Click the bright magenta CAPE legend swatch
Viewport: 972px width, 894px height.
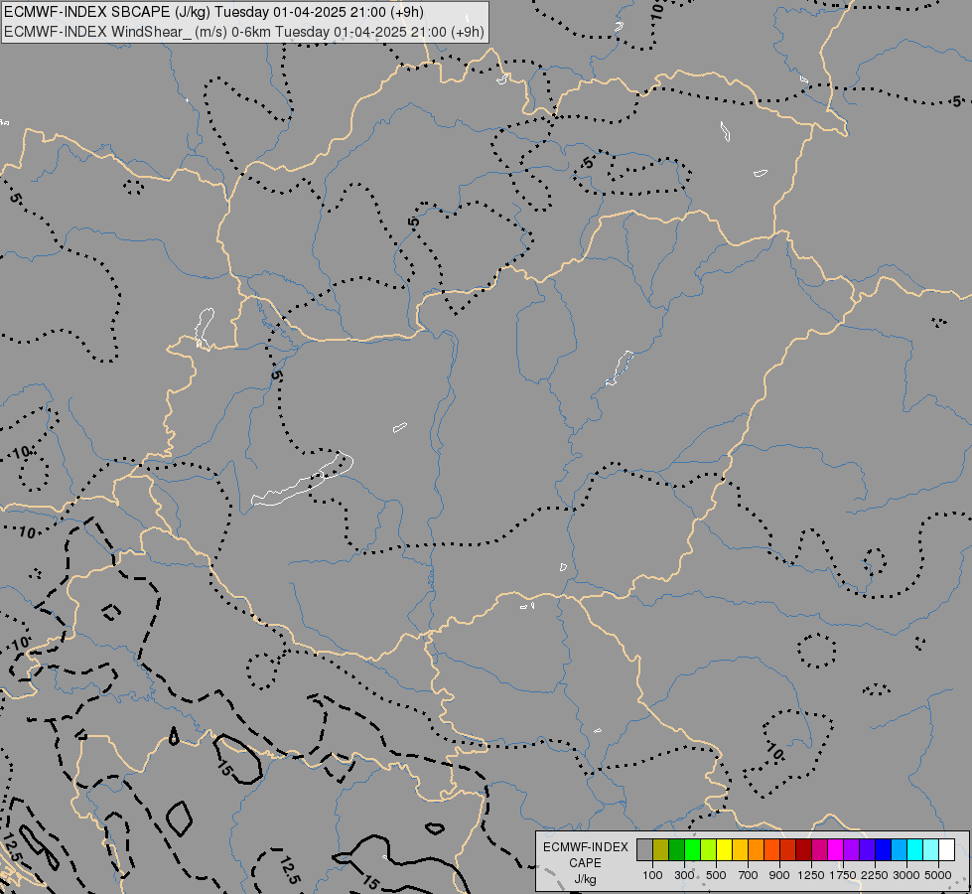coord(836,849)
